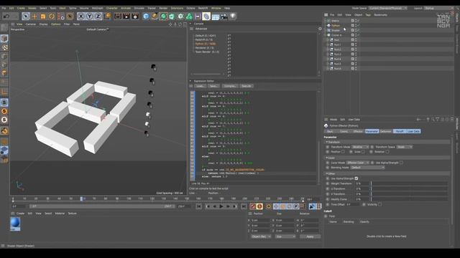Add a light object from toolbar

[233, 16]
